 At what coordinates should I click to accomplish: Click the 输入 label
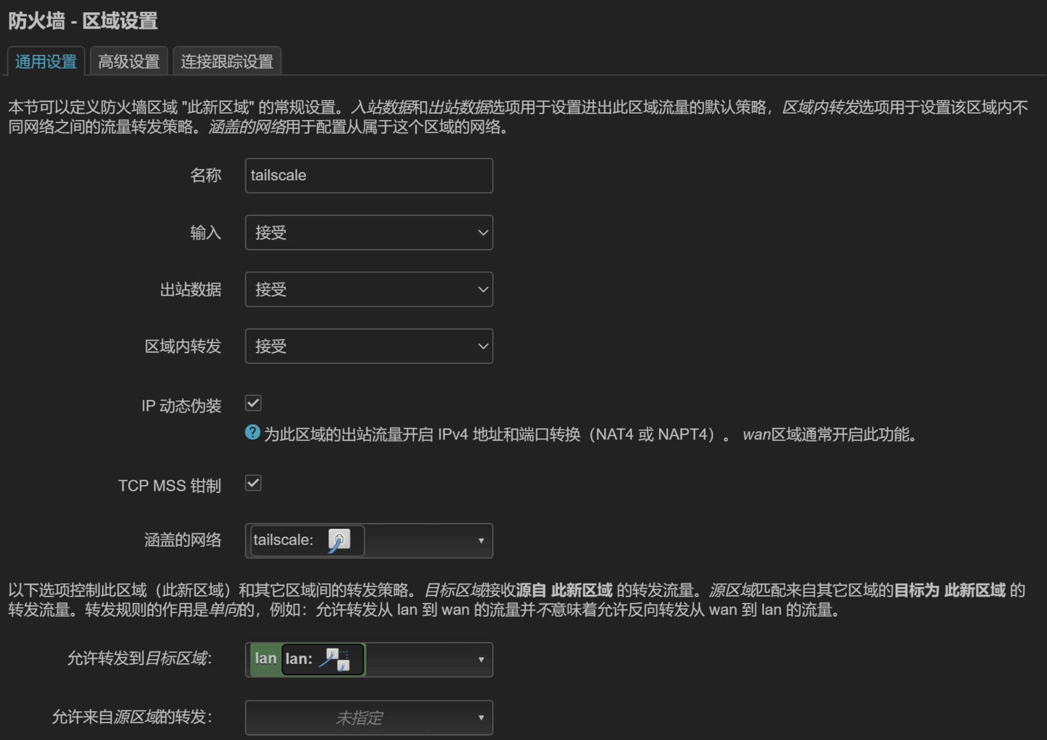206,233
